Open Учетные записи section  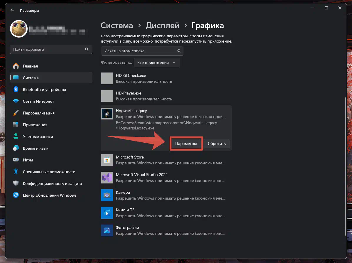click(x=51, y=136)
